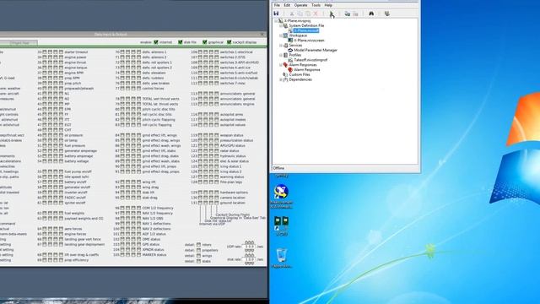Open the Edit menu
The height and width of the screenshot is (304, 540).
click(x=287, y=5)
